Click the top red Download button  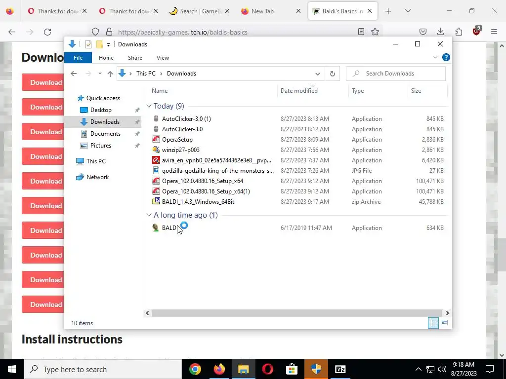coord(43,82)
